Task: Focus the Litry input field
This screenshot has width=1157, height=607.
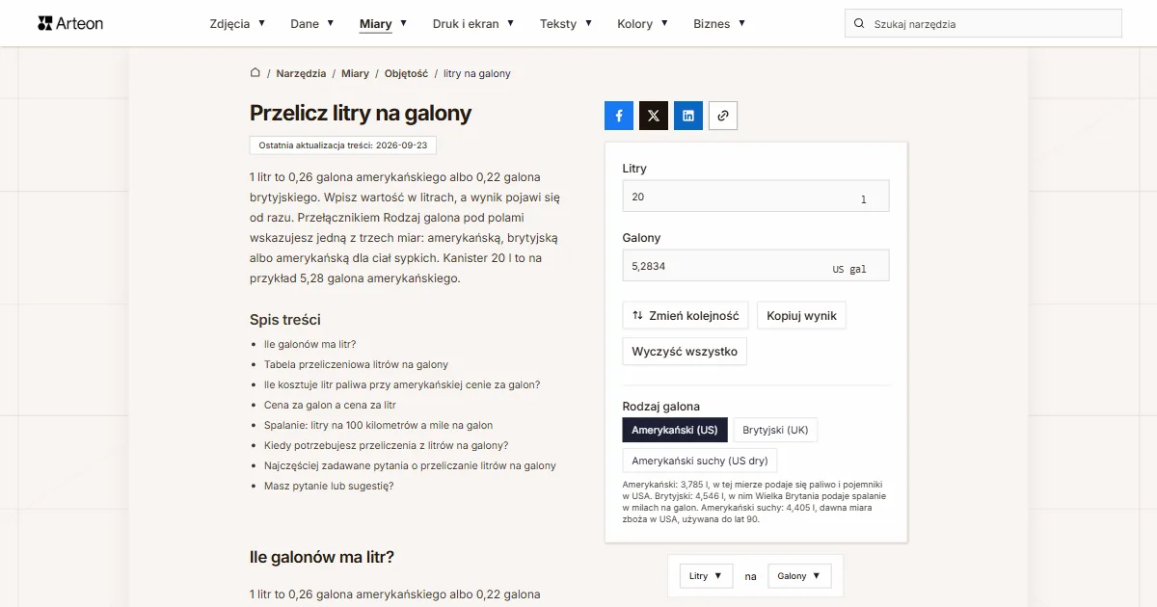Action: (756, 197)
